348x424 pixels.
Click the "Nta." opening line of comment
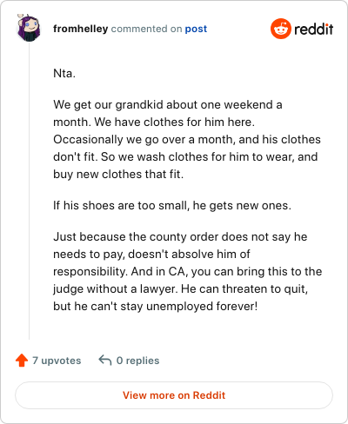[64, 73]
